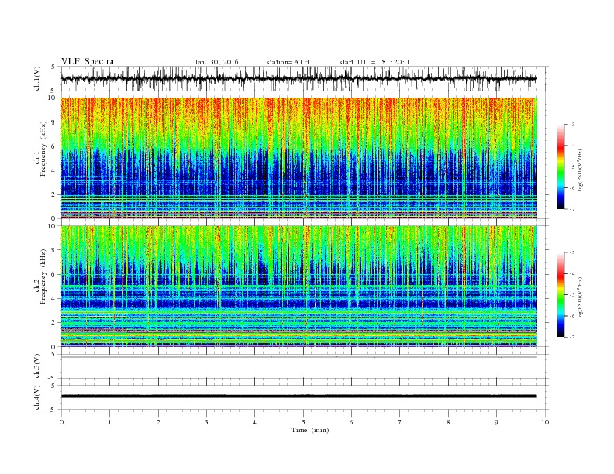
Task: Click the "8" kHz tick of ch.2 spectrogram
Action: [54, 250]
